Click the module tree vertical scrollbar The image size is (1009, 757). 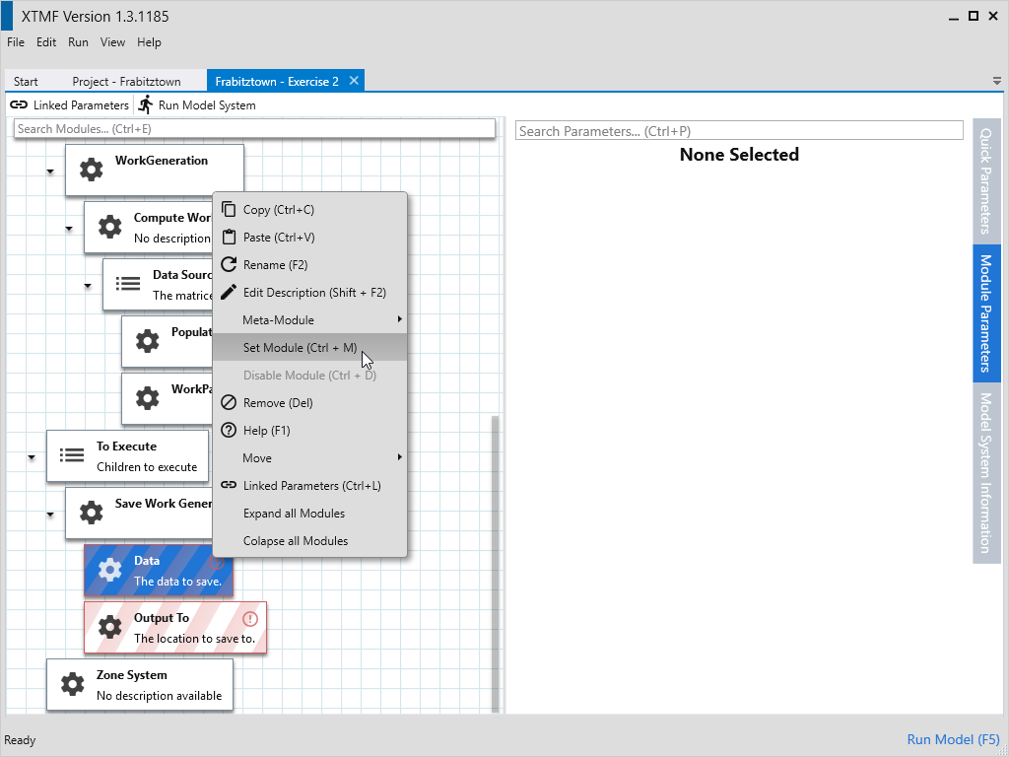click(x=496, y=552)
